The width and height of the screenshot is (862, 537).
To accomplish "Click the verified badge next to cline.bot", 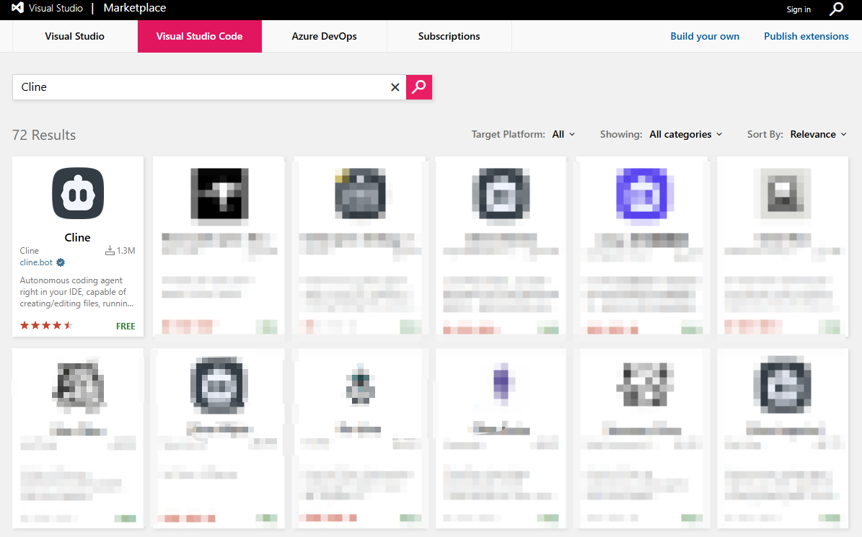I will [x=61, y=262].
